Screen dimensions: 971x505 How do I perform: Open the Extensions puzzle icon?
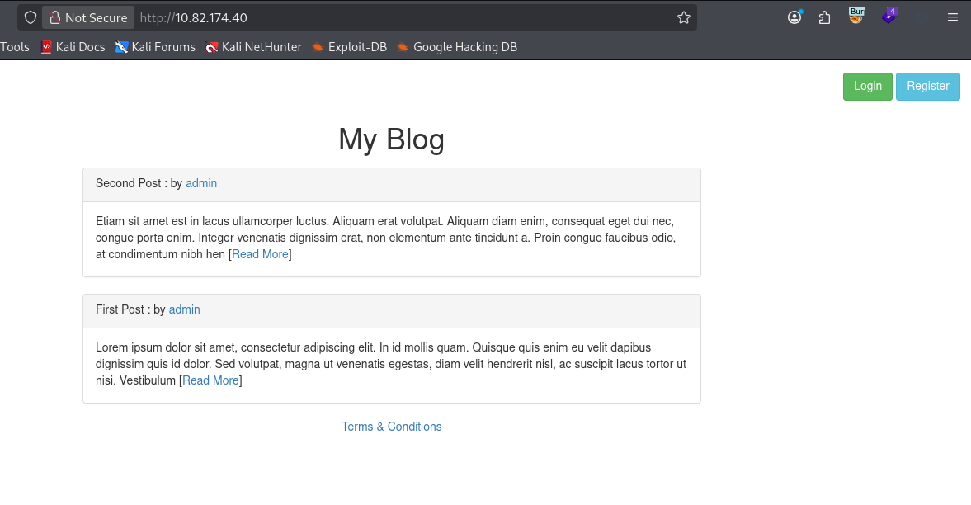(x=824, y=17)
